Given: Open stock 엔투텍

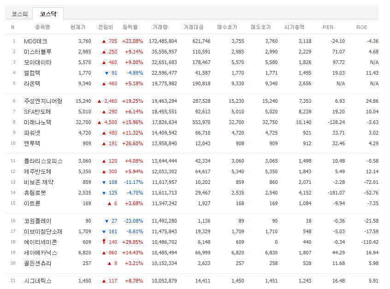Looking at the screenshot, I should 32,143.
